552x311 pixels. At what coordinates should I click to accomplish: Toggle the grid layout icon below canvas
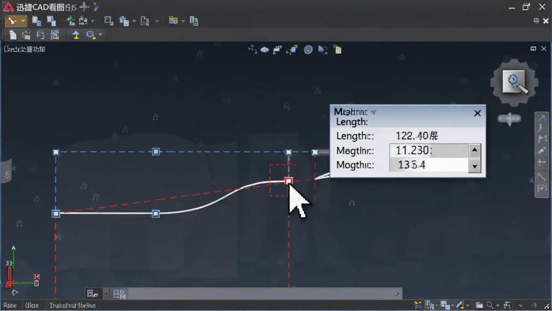(x=119, y=294)
